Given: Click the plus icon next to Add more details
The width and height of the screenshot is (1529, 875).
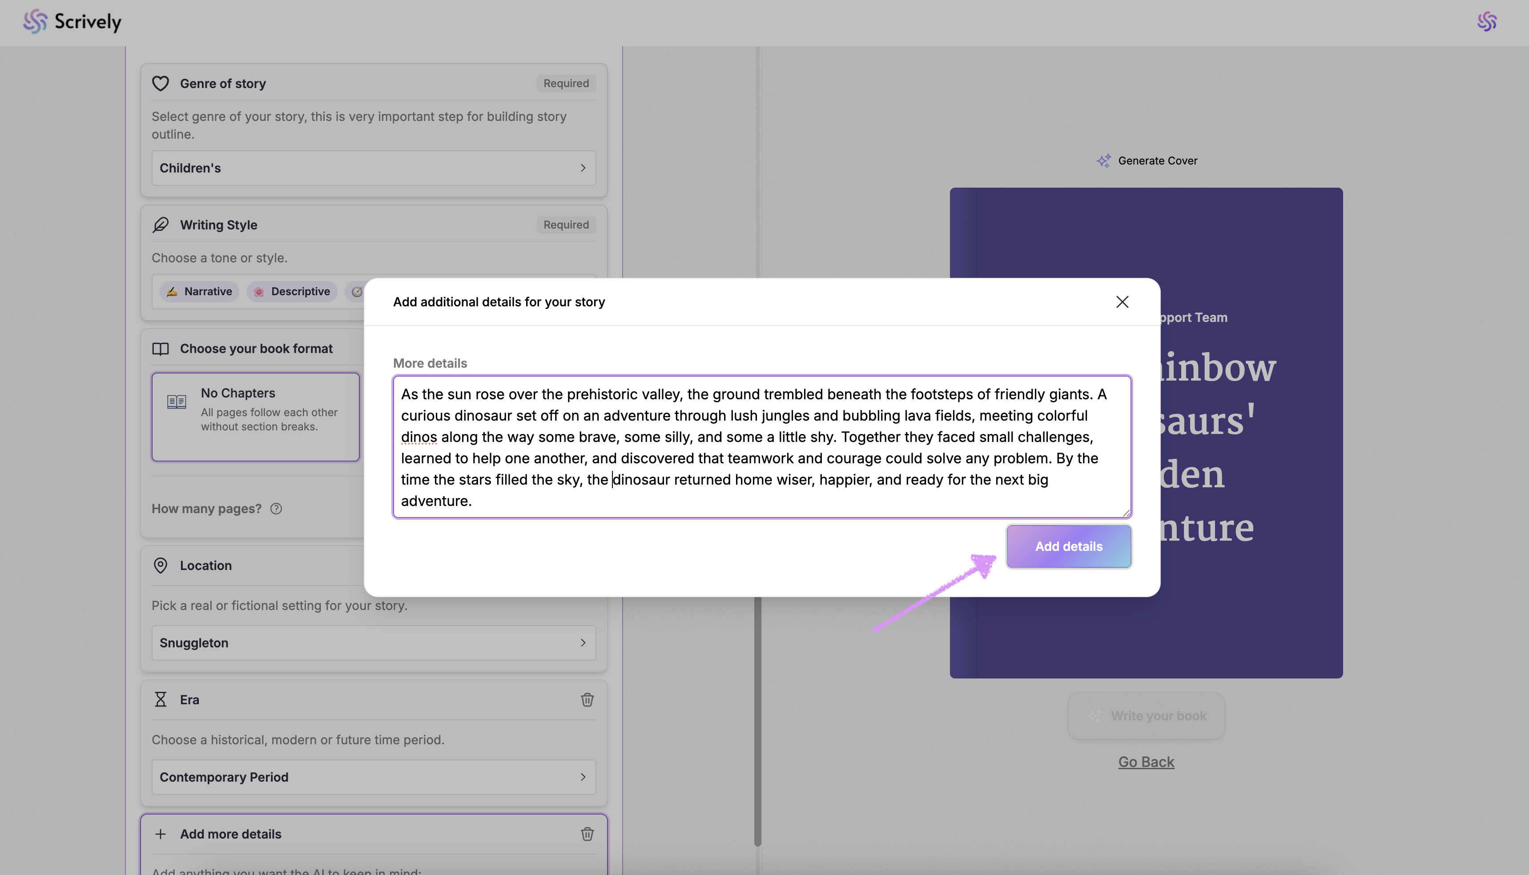Looking at the screenshot, I should [161, 834].
